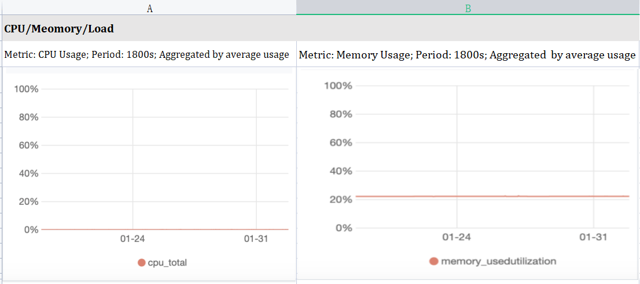Click the 01-31 date label on CPU chart
This screenshot has width=640, height=284.
click(x=256, y=239)
